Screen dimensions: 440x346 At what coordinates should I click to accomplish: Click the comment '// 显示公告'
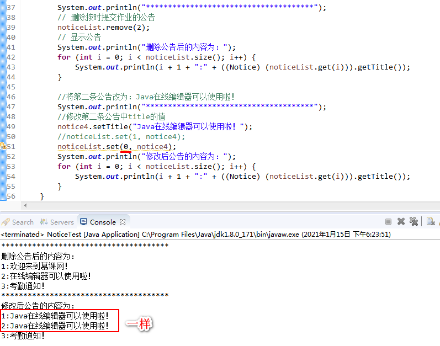pyautogui.click(x=79, y=37)
